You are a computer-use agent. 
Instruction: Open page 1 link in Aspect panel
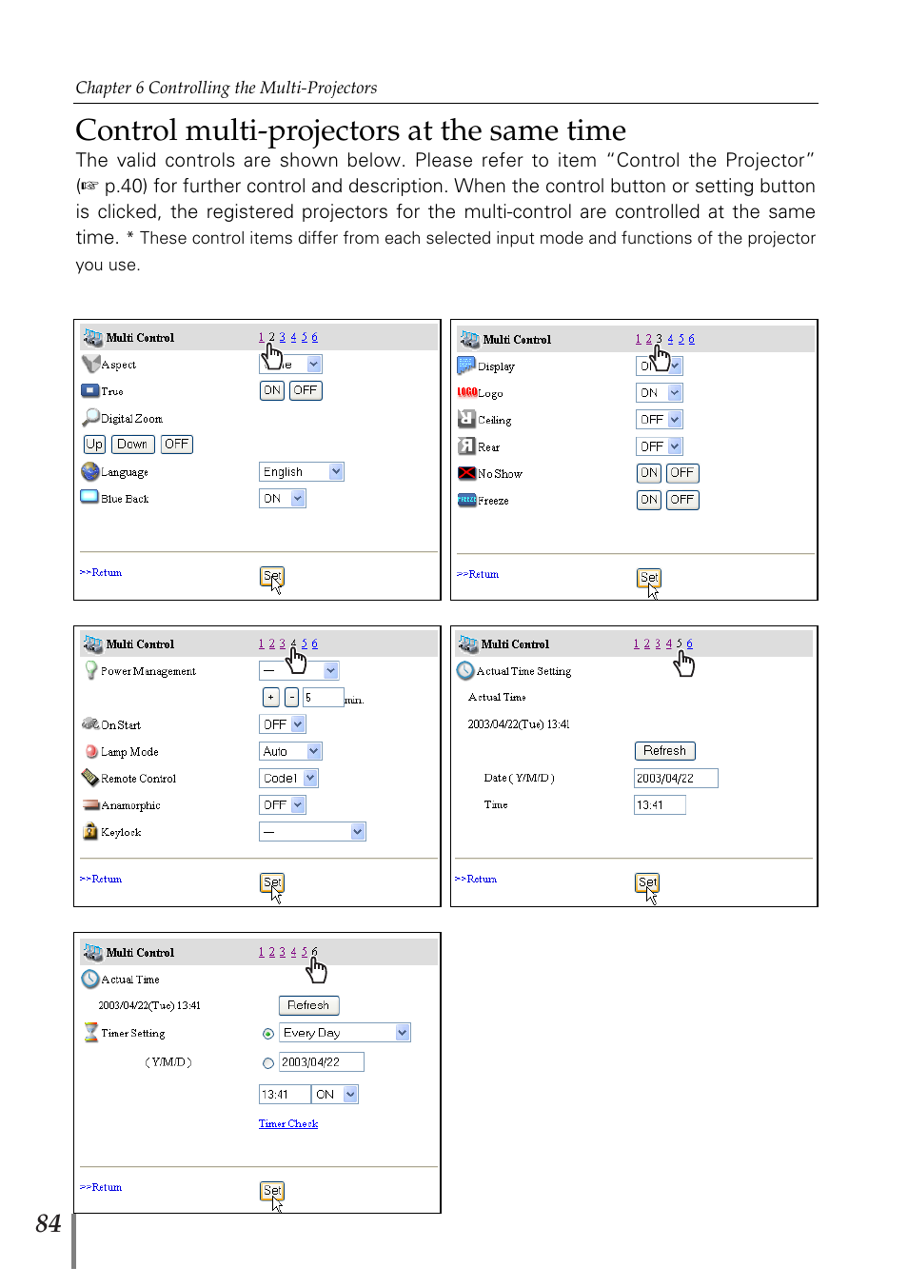(x=261, y=337)
